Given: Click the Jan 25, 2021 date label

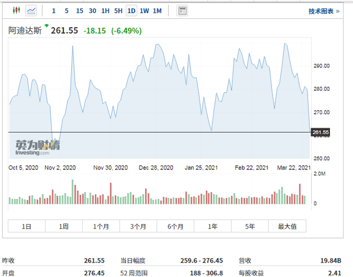Looking at the screenshot, I should click(x=201, y=168).
